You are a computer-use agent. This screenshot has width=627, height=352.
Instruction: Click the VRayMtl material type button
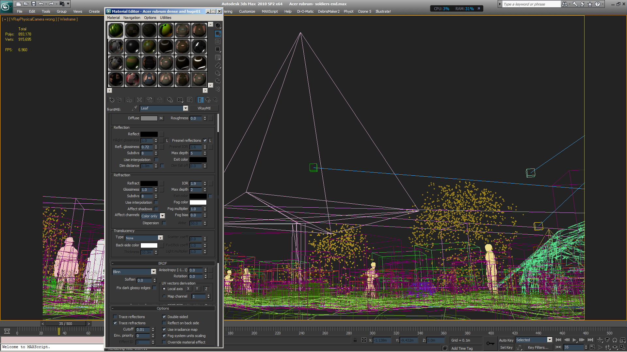(204, 109)
